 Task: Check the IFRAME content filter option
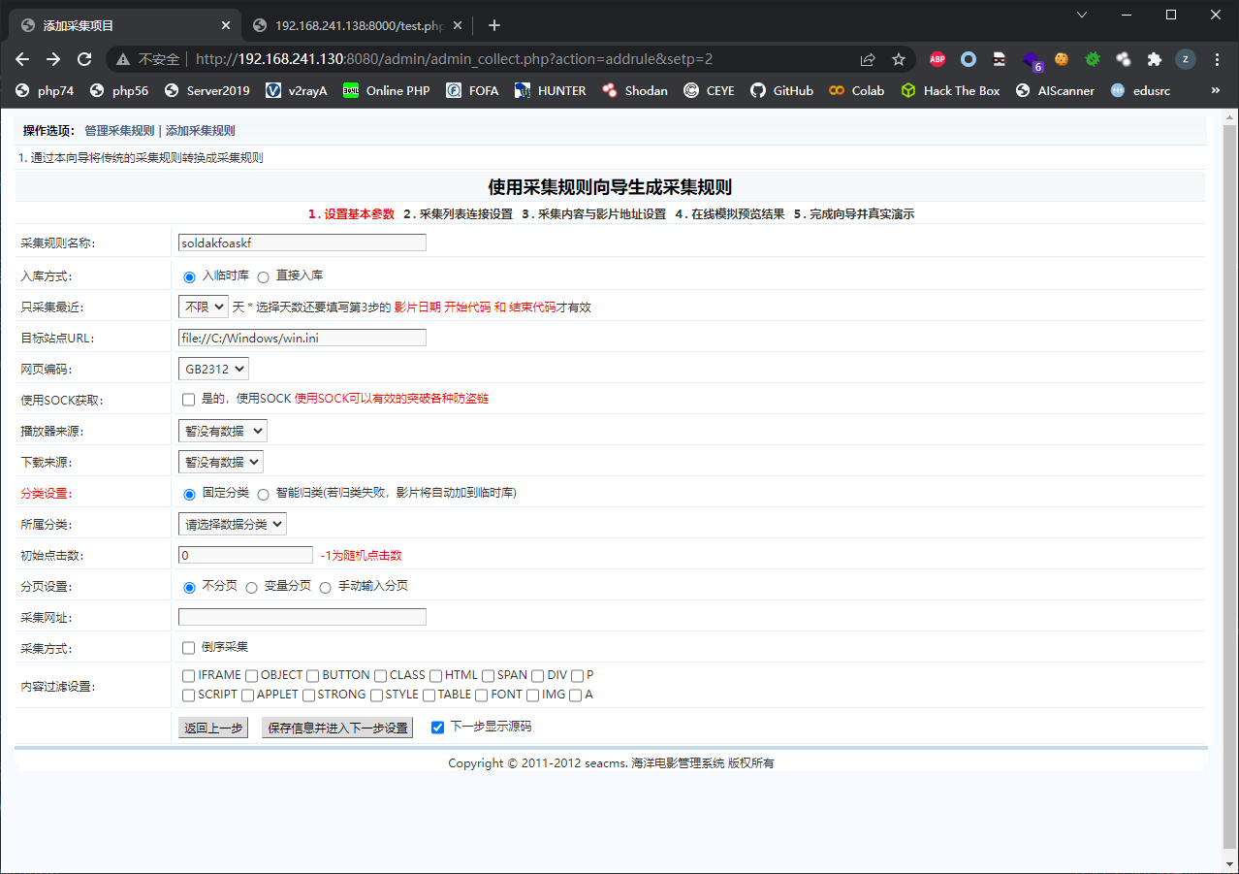(188, 675)
